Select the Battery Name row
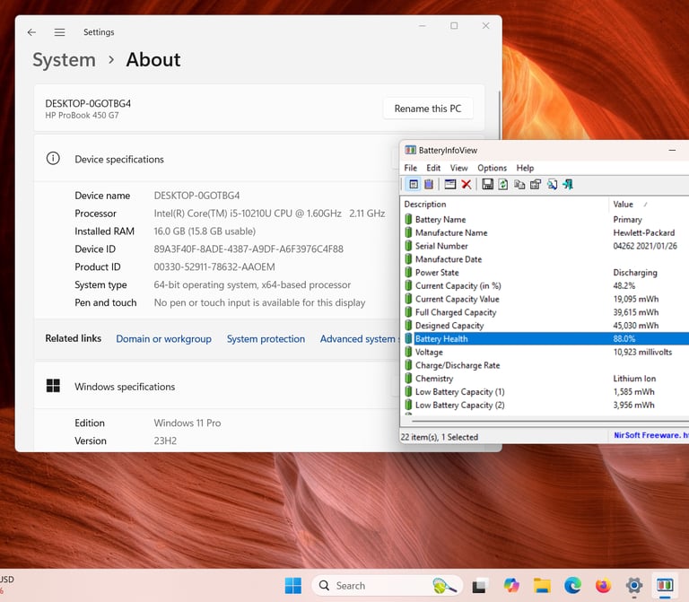The width and height of the screenshot is (689, 602). [545, 219]
